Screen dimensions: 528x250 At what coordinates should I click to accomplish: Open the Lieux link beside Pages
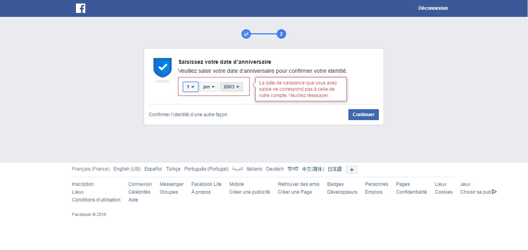(441, 184)
